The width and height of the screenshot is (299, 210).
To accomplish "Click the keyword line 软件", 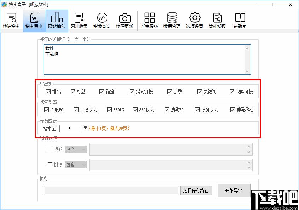I will (50, 49).
